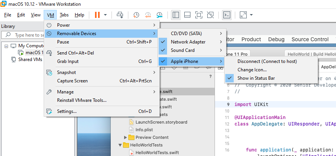
Task: Open HelloWorldTests.swift file
Action: [x=157, y=153]
